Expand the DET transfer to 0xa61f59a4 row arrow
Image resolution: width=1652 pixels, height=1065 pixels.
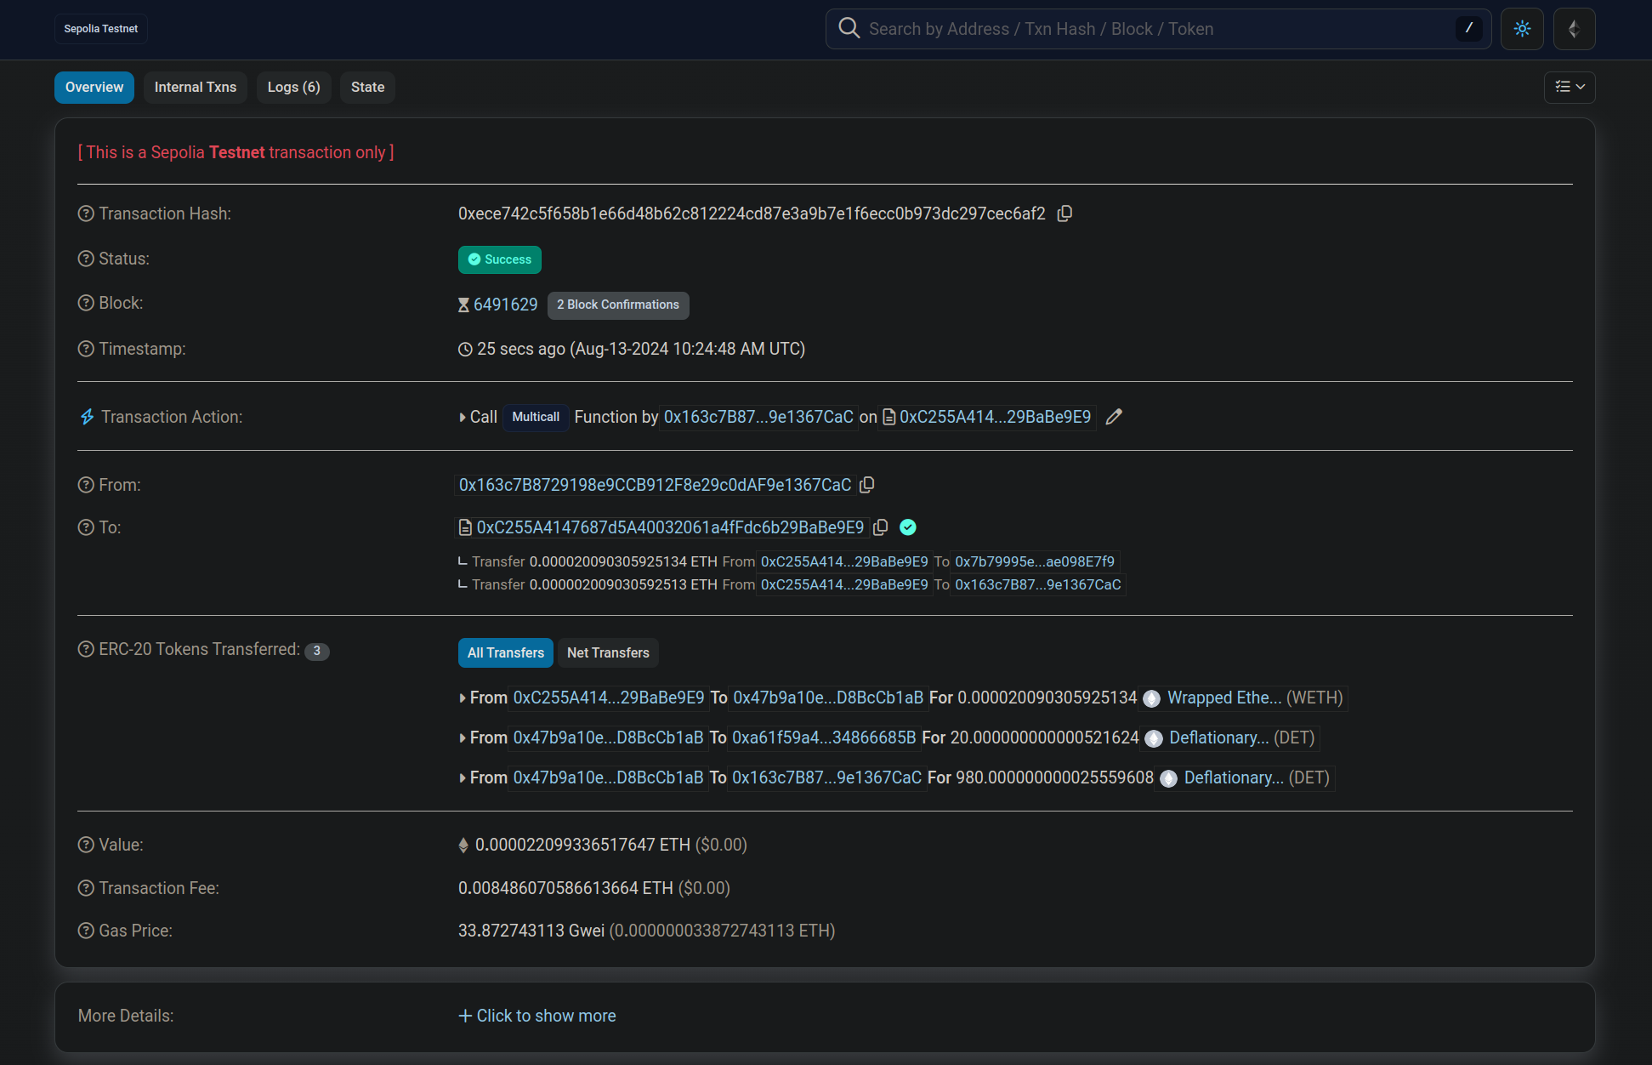click(463, 738)
